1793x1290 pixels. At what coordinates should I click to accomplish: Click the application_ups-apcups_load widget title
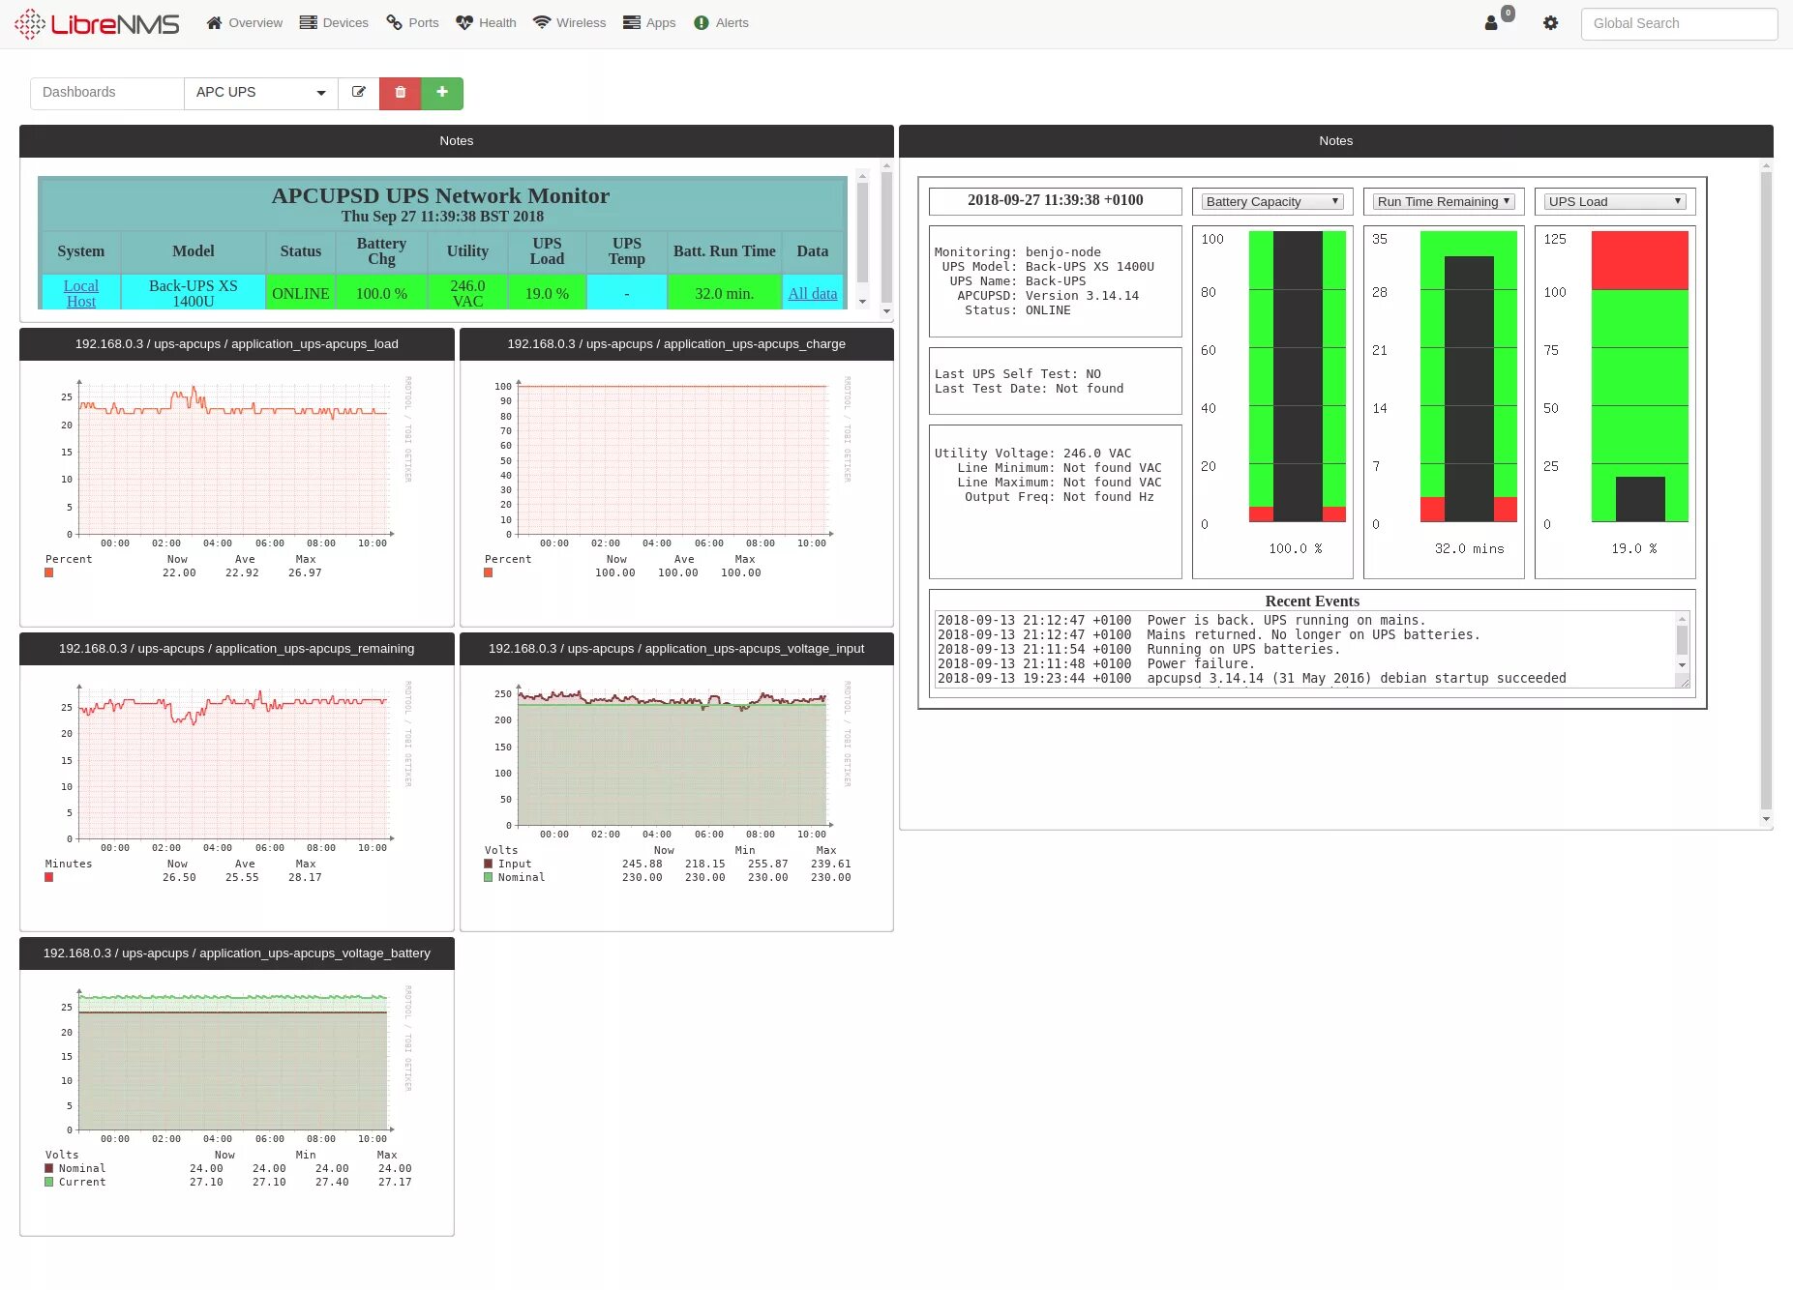click(x=237, y=344)
